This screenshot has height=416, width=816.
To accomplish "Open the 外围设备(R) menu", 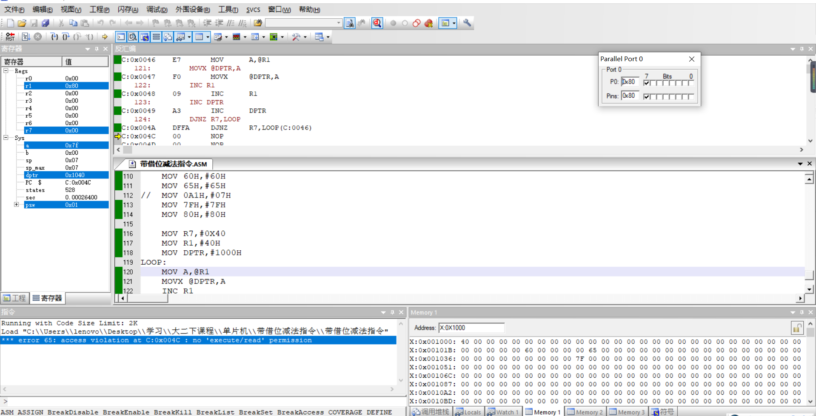I will point(193,9).
